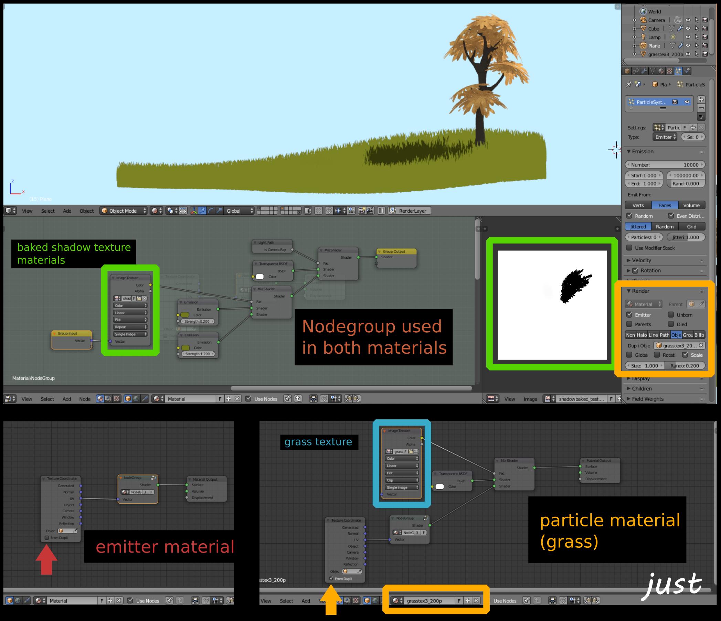Toggle the Cube eye visibility in outliner
This screenshot has width=721, height=621.
coord(688,29)
